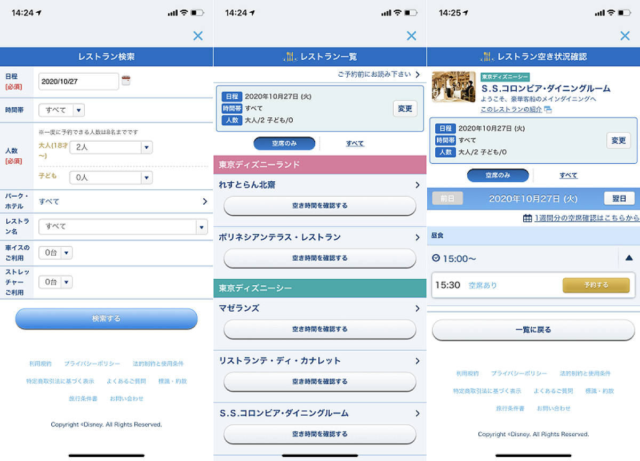The height and width of the screenshot is (461, 640).
Task: Click S.S.コロンビア restaurant thumbnail photo
Action: [453, 87]
